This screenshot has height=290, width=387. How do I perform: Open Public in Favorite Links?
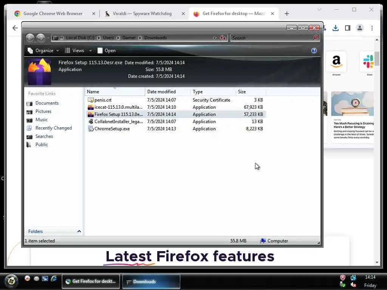(x=42, y=145)
